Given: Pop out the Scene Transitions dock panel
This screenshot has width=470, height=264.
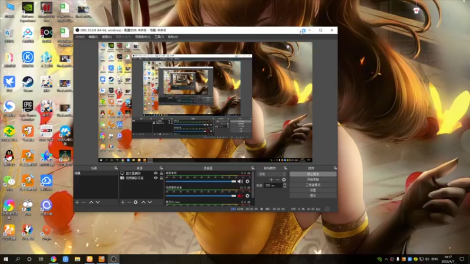Looking at the screenshot, I should [285, 168].
